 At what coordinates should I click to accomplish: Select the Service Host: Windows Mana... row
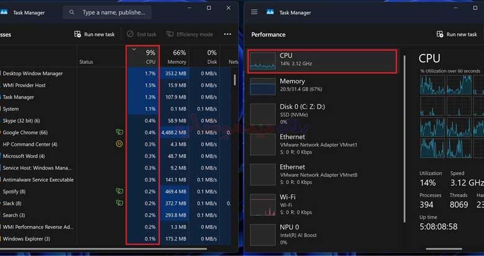pyautogui.click(x=115, y=168)
